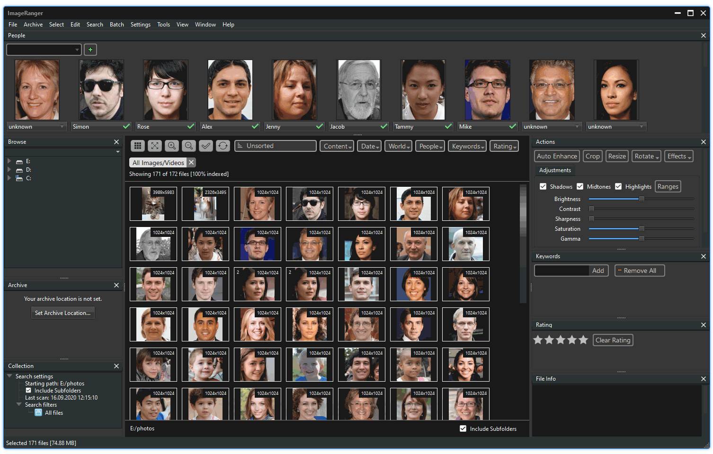Close the All Images/Videos tab
This screenshot has width=713, height=454.
191,162
